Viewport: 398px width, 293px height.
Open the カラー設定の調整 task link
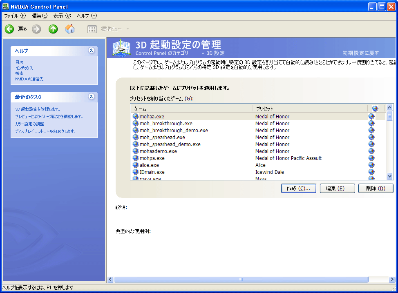coord(29,124)
